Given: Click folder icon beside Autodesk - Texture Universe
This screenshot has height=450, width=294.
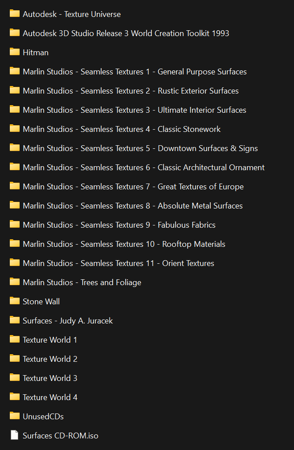Looking at the screenshot, I should click(15, 13).
